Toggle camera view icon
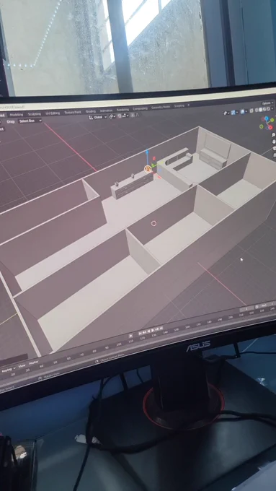Viewport: 276px width, 491px height. (x=275, y=149)
